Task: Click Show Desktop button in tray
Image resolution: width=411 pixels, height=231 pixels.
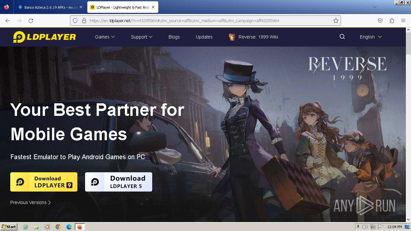Action: pos(407,227)
